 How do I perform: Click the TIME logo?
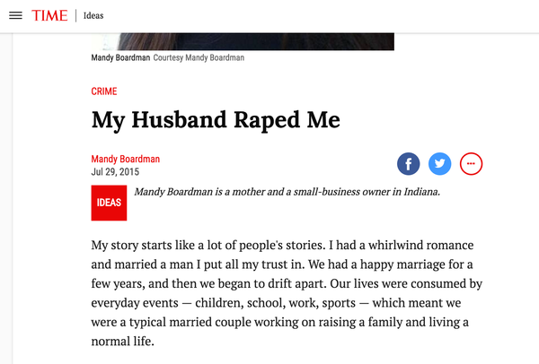click(x=49, y=16)
